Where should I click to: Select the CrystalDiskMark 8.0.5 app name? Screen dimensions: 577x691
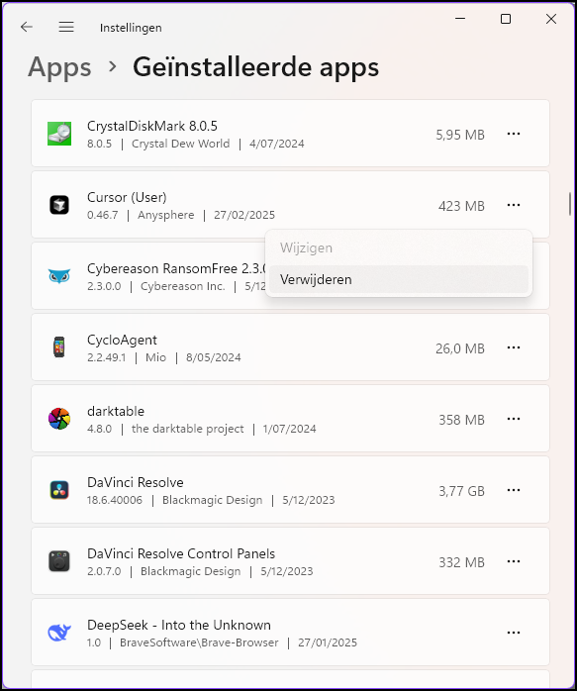(152, 126)
